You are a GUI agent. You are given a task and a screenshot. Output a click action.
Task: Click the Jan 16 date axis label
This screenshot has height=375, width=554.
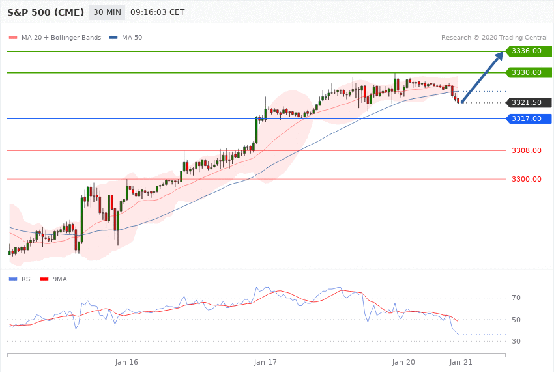pos(126,362)
